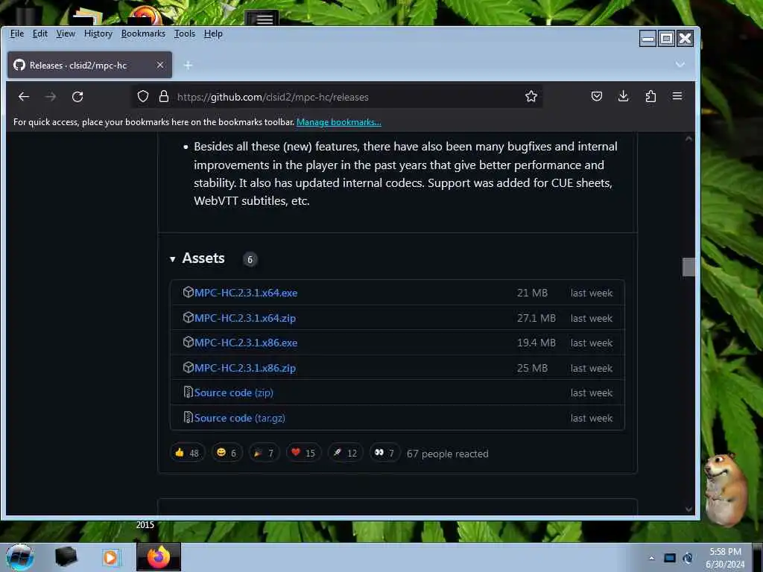Click the taskbar clock showing 5:58 PM

click(725, 558)
